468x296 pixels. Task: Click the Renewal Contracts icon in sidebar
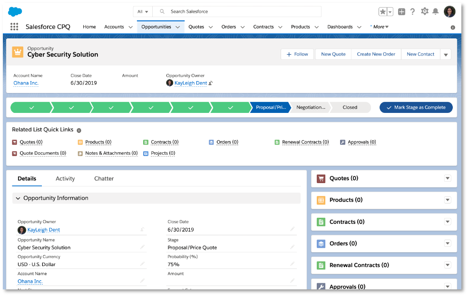coord(321,265)
